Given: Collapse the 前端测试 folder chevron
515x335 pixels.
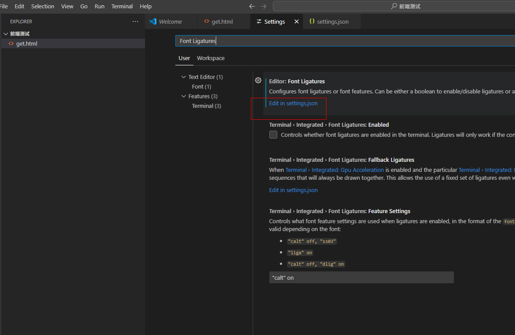Looking at the screenshot, I should pos(6,34).
